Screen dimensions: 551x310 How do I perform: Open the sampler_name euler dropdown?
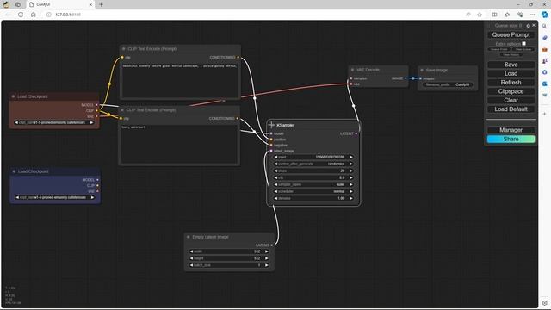coord(313,184)
